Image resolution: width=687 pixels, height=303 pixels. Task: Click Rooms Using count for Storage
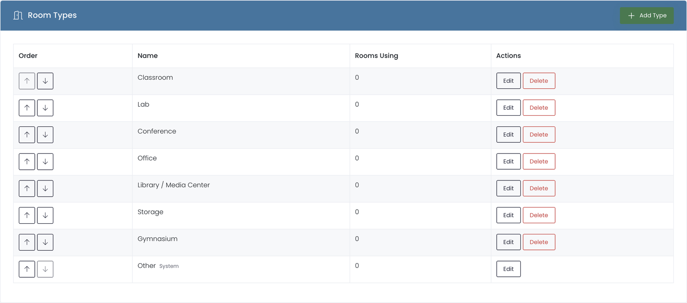(x=357, y=212)
